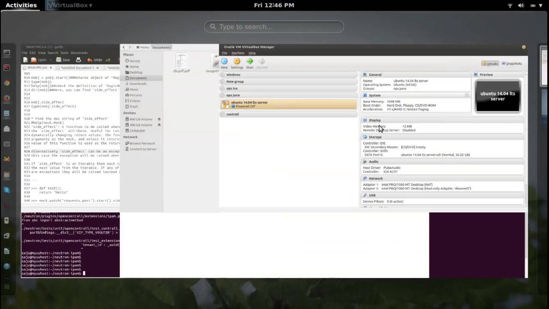This screenshot has width=549, height=309.
Task: Click the USB section icon
Action: coord(365,195)
